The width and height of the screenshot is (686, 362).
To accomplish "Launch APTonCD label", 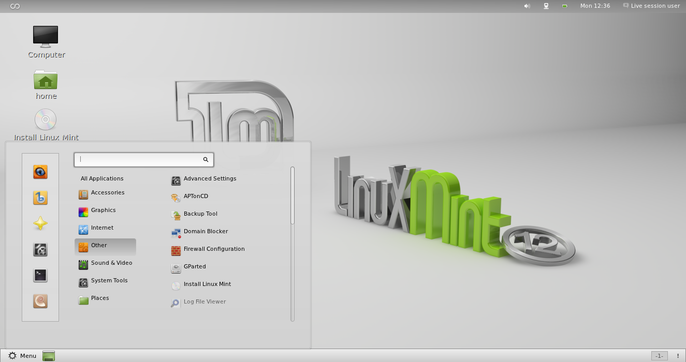I will [x=196, y=196].
